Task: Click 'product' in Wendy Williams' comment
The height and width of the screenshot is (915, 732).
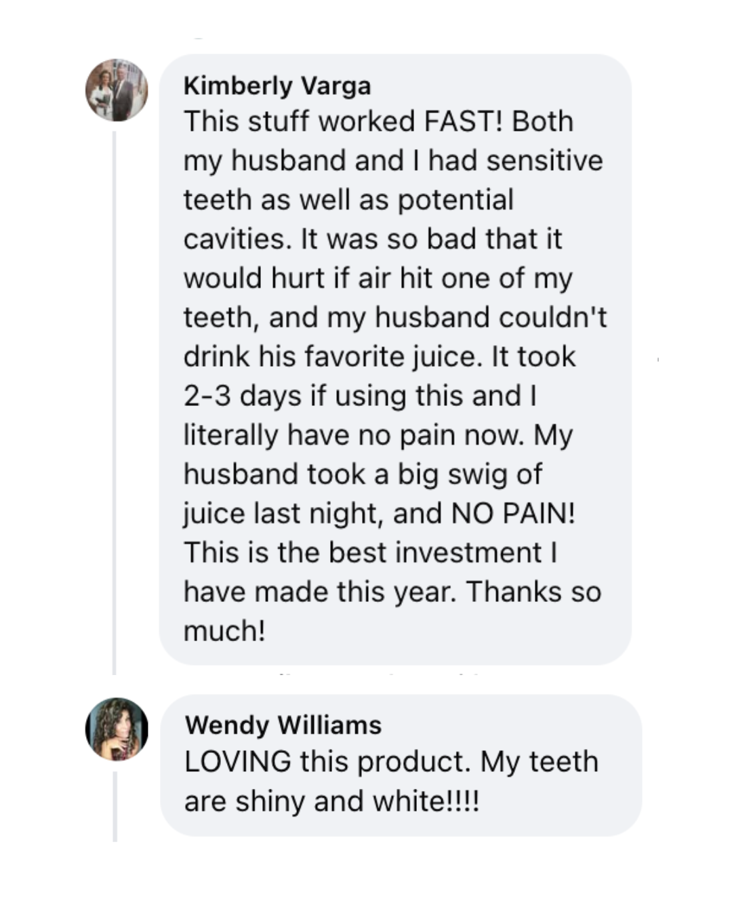Action: pyautogui.click(x=413, y=761)
